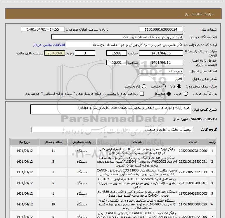Click the شرح کلی نیاز description box
225x218 pixels.
click(111, 109)
